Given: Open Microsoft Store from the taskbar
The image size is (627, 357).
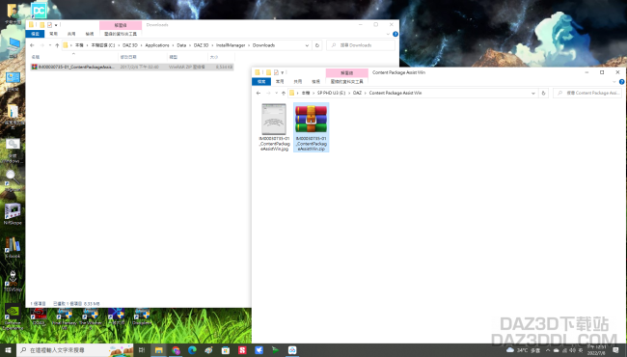Looking at the screenshot, I should (x=226, y=350).
